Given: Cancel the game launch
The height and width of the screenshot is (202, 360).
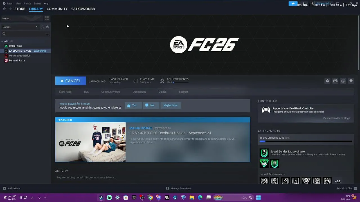Looking at the screenshot, I should tap(70, 81).
